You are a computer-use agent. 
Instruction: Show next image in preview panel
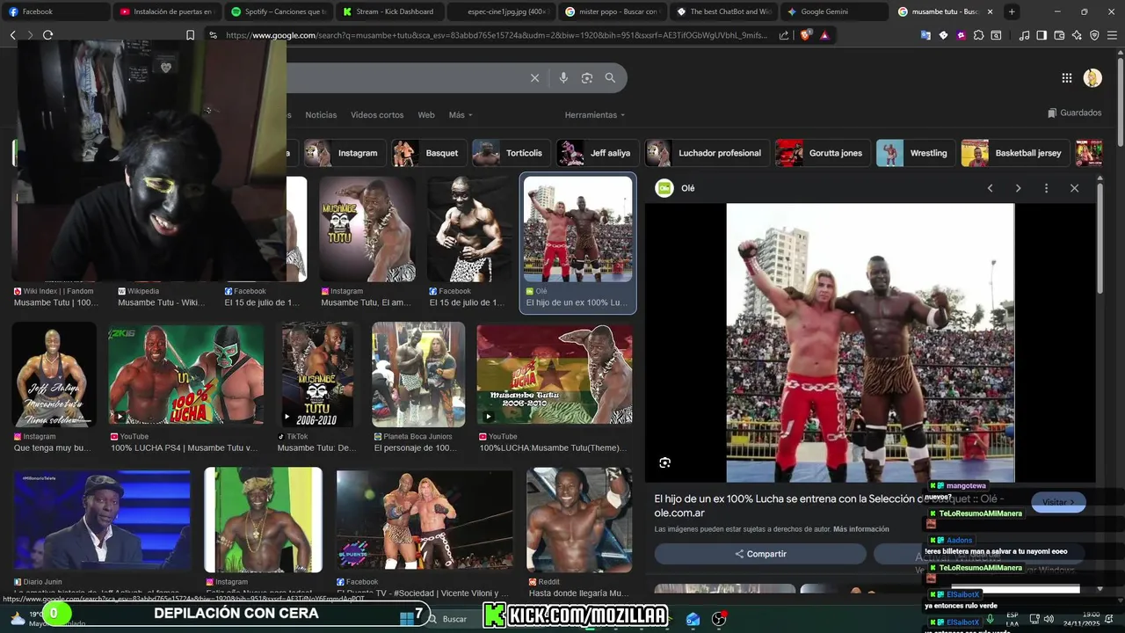(x=1018, y=188)
